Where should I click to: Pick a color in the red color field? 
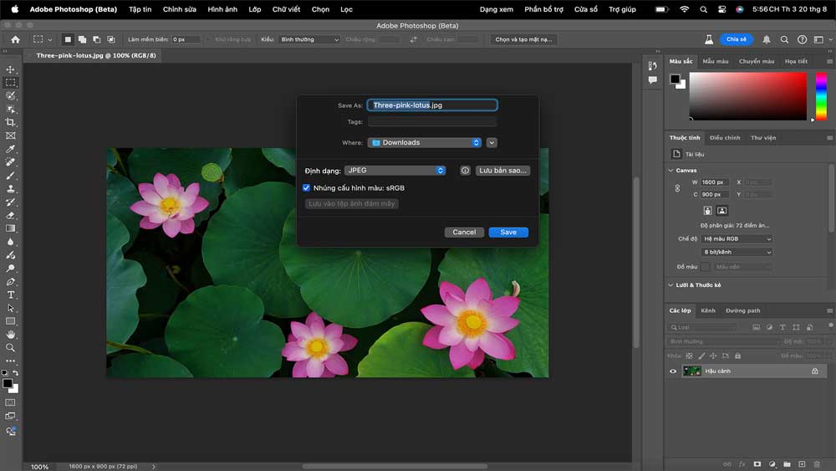(748, 96)
